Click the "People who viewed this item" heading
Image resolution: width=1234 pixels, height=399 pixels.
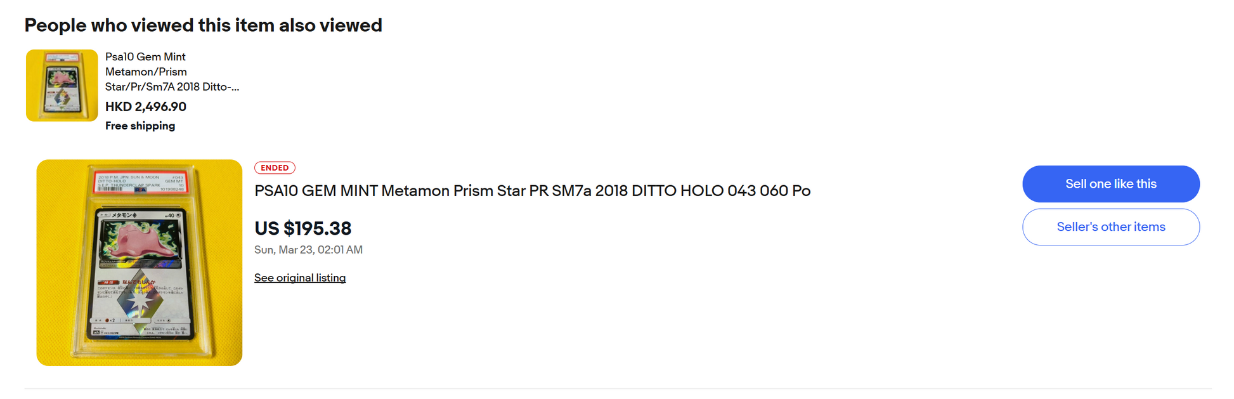point(203,25)
